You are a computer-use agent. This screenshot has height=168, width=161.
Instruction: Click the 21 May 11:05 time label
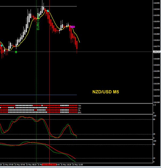(x=77, y=165)
